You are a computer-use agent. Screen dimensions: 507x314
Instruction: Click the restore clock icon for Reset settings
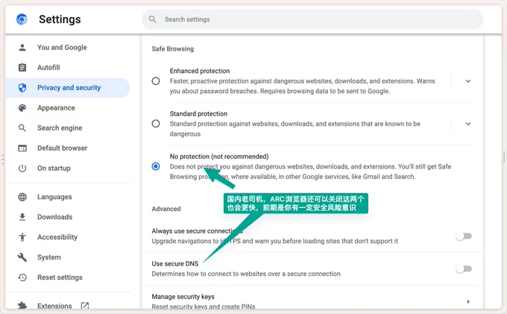click(22, 277)
